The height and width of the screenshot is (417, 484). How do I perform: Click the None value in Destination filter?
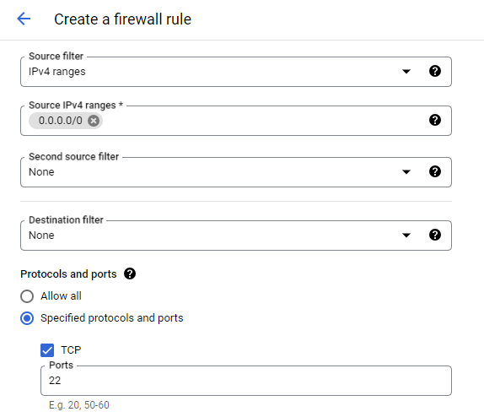coord(41,236)
